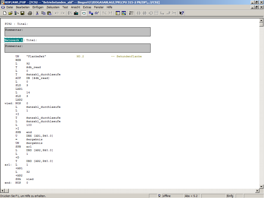
Task: Insert a normally open contact icon
Action: click(139, 13)
